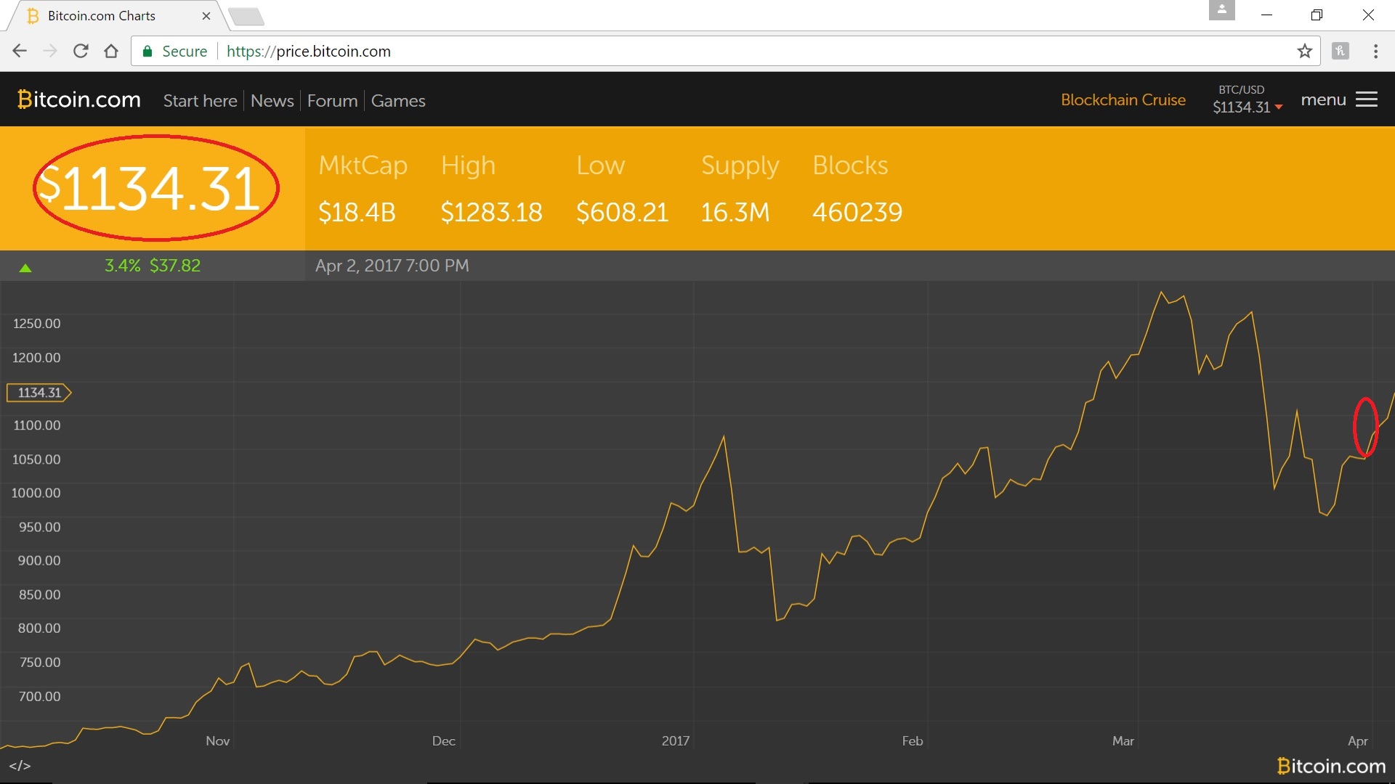Click the code embed icon at bottom left

pyautogui.click(x=20, y=765)
